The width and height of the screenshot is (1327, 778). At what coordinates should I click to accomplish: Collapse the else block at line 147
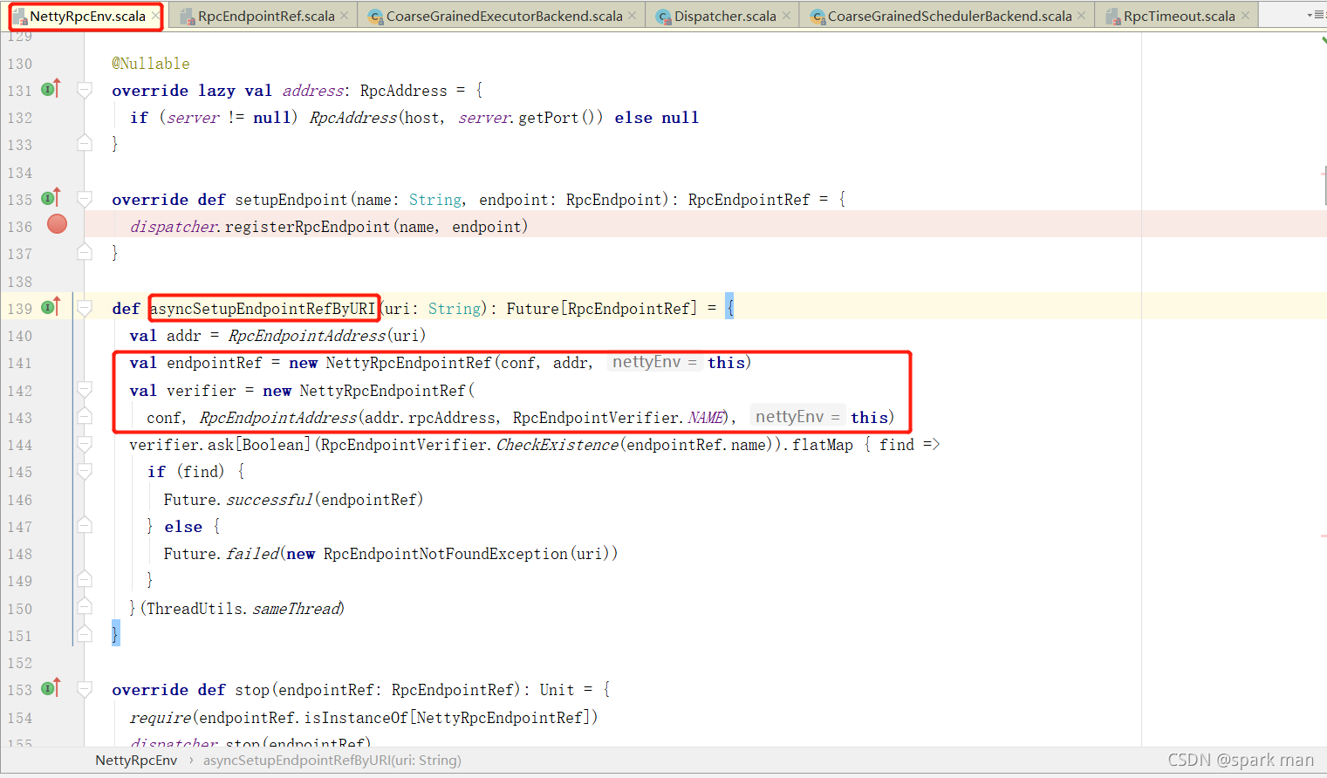(85, 525)
